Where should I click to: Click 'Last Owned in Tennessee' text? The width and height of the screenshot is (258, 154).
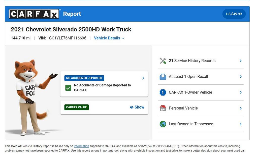click(191, 124)
